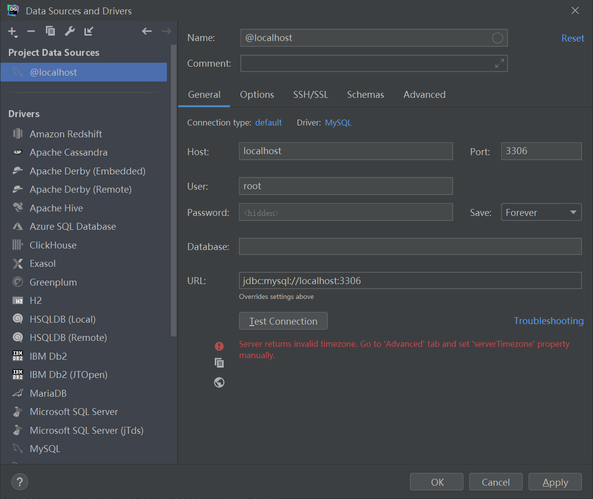The height and width of the screenshot is (499, 593).
Task: Duplicate the @localhost data source
Action: pyautogui.click(x=50, y=31)
